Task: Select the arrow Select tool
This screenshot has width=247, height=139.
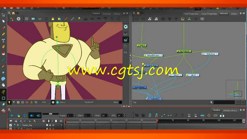Action: point(3,15)
